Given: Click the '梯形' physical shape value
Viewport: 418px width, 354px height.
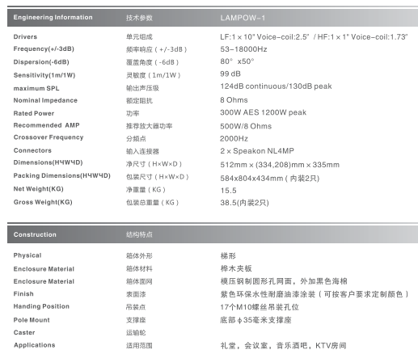Looking at the screenshot, I should pyautogui.click(x=228, y=255).
